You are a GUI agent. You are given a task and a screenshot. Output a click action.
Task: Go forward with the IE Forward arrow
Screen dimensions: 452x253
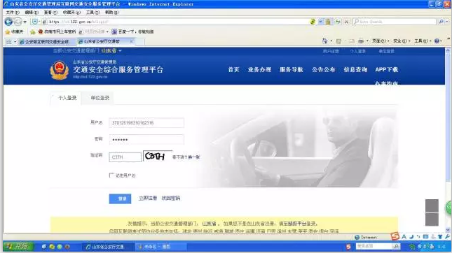coord(18,22)
